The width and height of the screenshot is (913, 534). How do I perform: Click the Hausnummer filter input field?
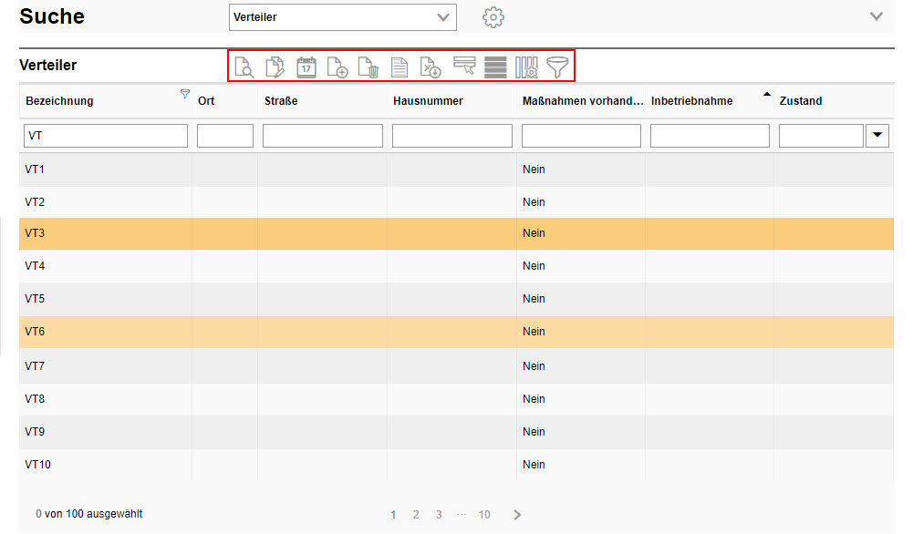452,136
